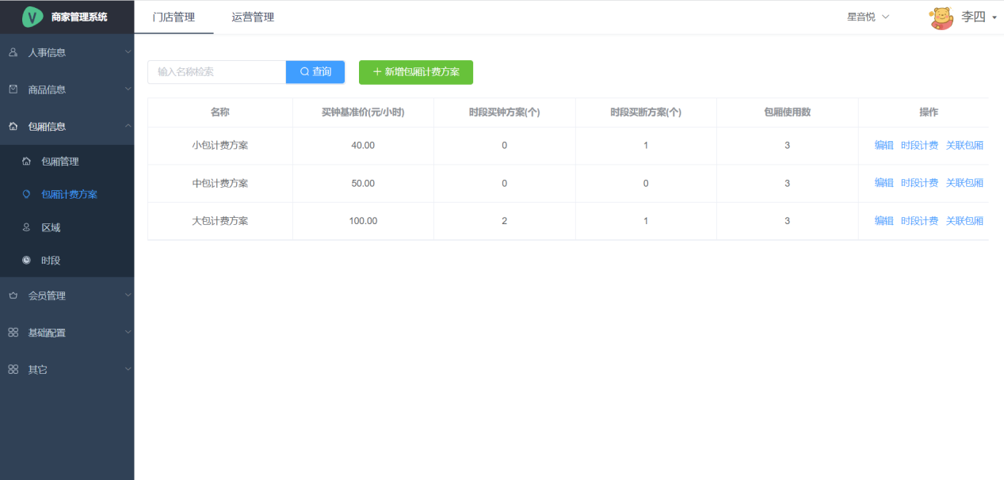
Task: Collapse the 包厢信息 menu chevron
Action: pos(128,126)
